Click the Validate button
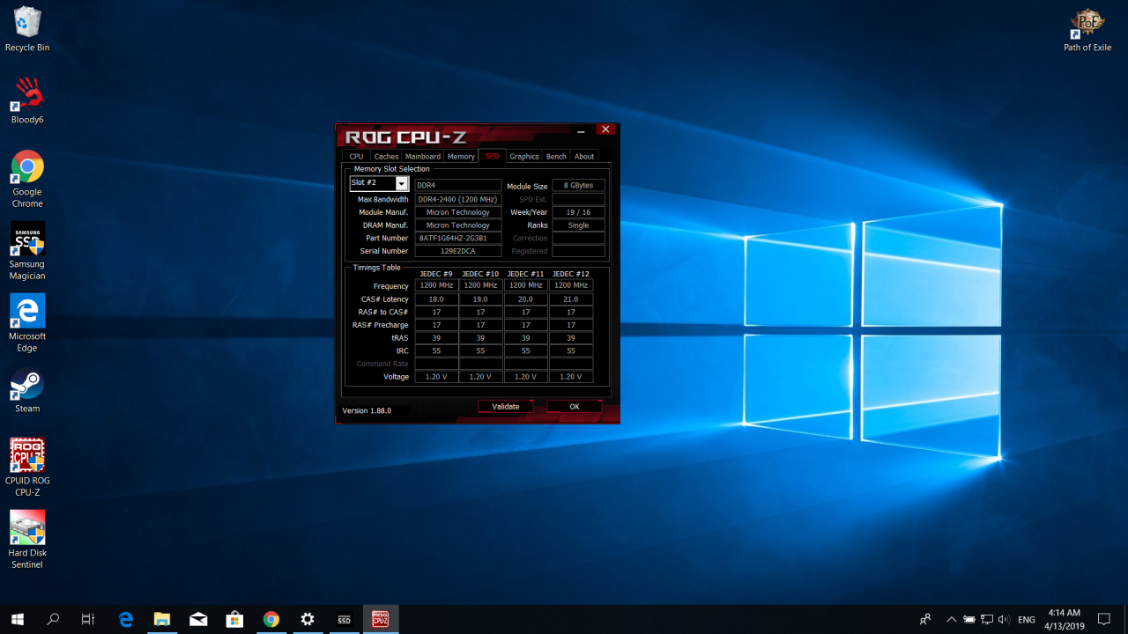This screenshot has width=1128, height=634. click(506, 407)
